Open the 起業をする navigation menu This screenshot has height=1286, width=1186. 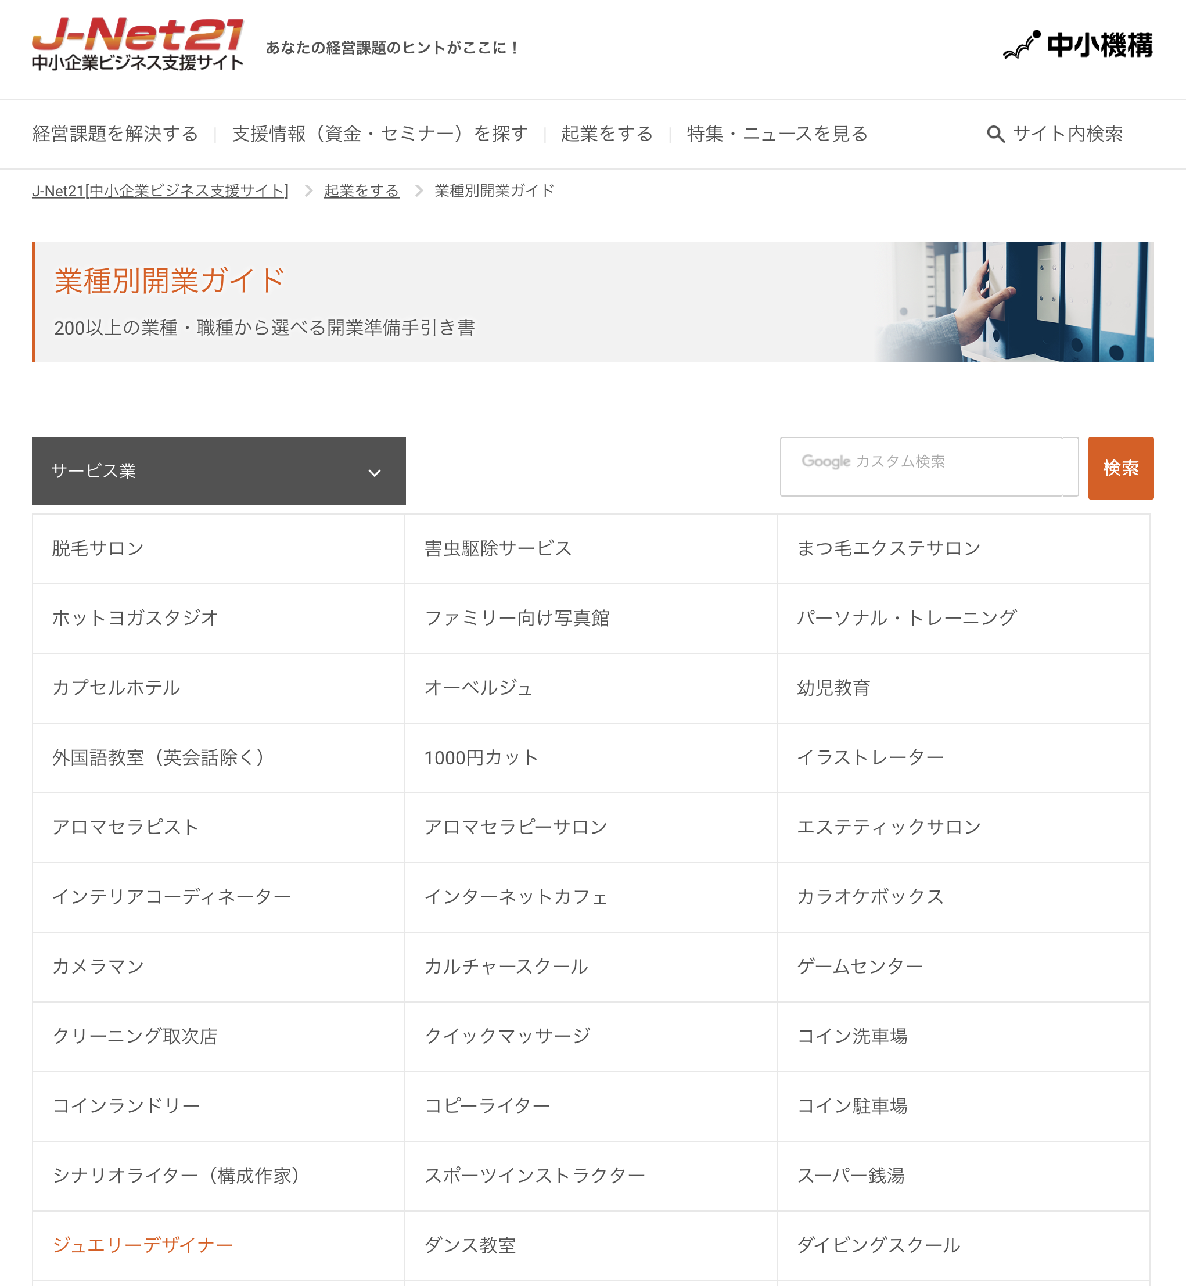click(606, 134)
